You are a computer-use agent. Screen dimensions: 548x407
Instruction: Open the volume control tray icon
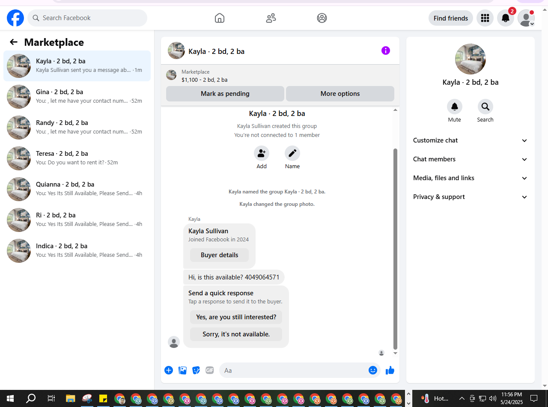click(x=493, y=398)
